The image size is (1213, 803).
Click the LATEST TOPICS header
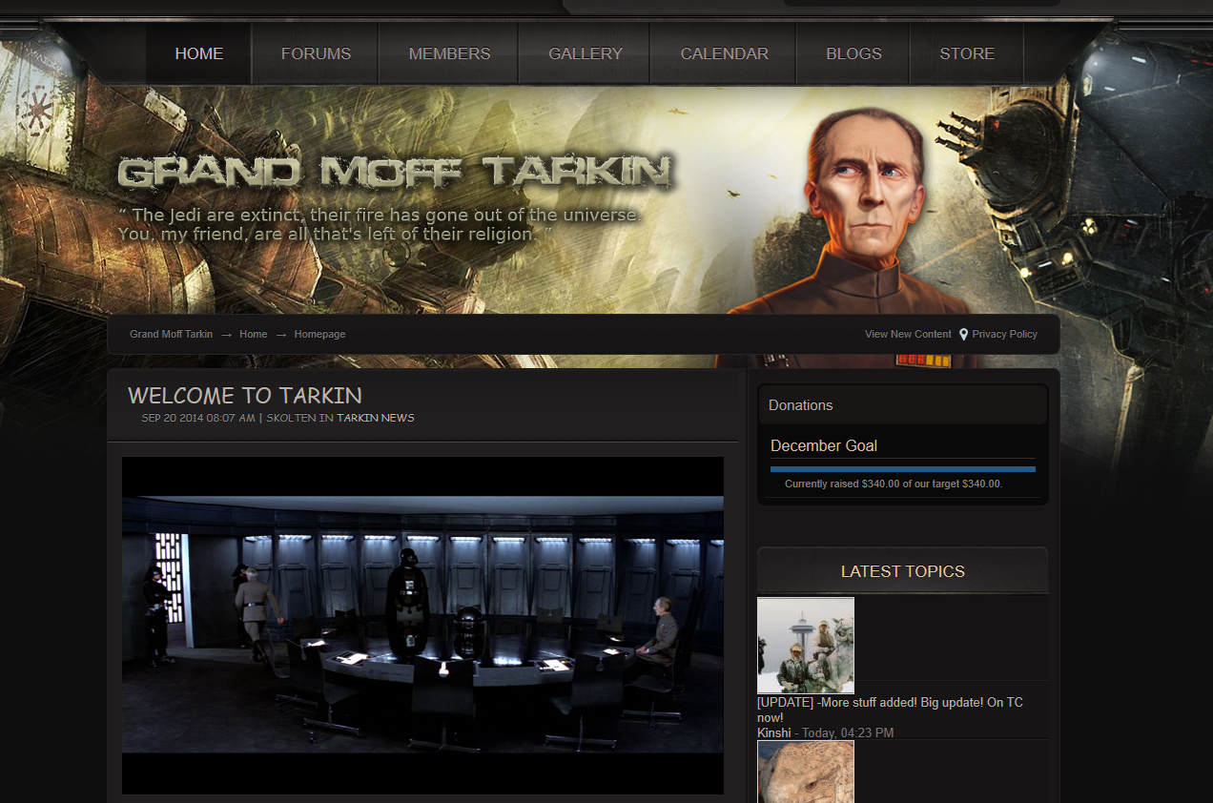903,571
